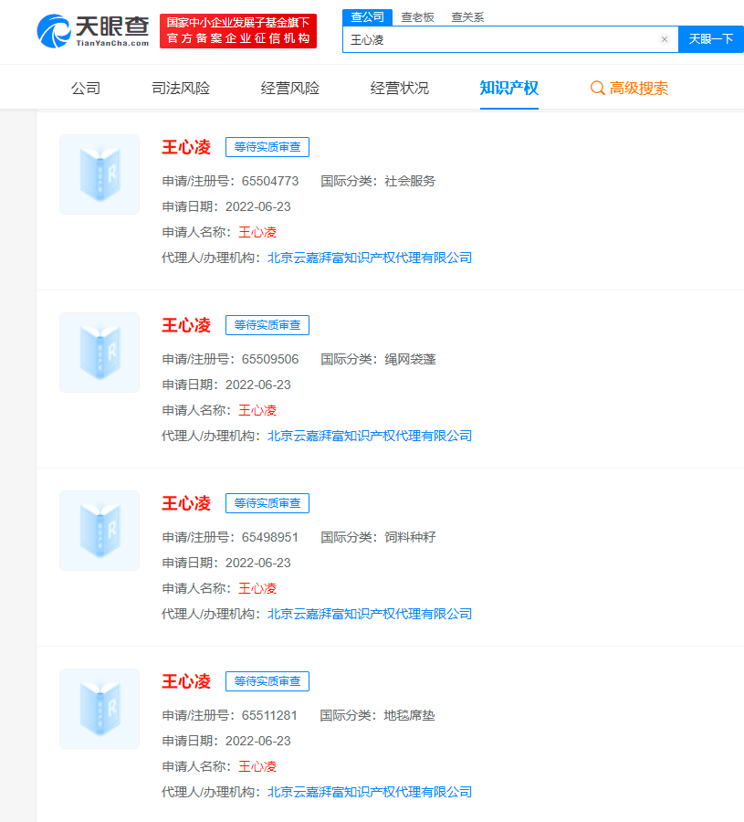Open agency 北京云嘉拜富 link in 绳网袋篷 entry
The height and width of the screenshot is (822, 744).
(370, 437)
